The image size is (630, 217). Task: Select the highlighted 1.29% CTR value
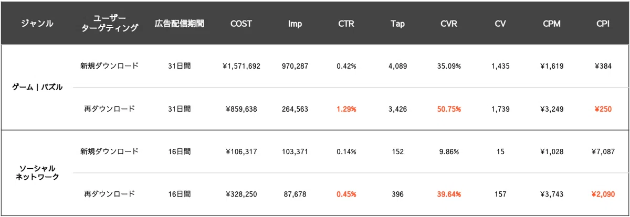click(x=346, y=109)
